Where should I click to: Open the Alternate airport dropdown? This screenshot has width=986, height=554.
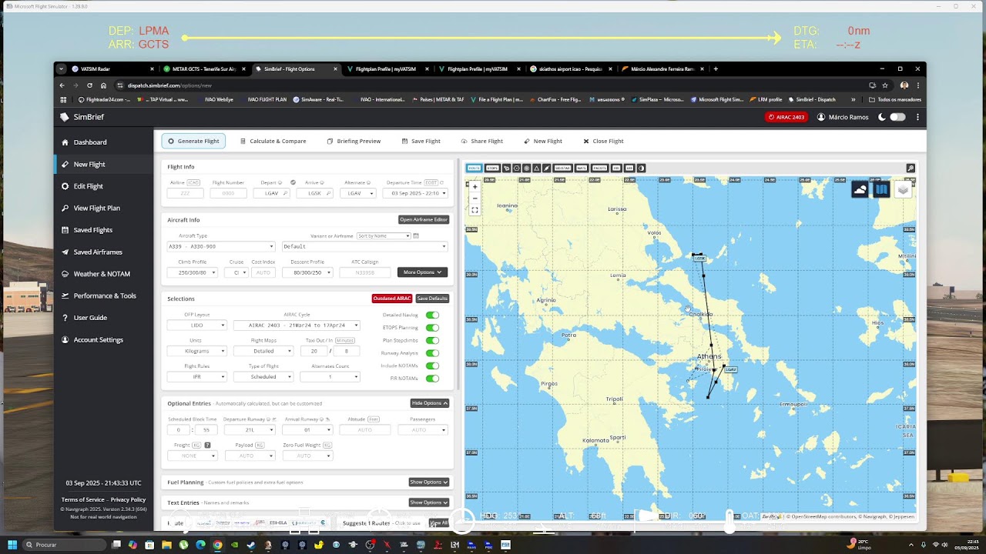[360, 193]
